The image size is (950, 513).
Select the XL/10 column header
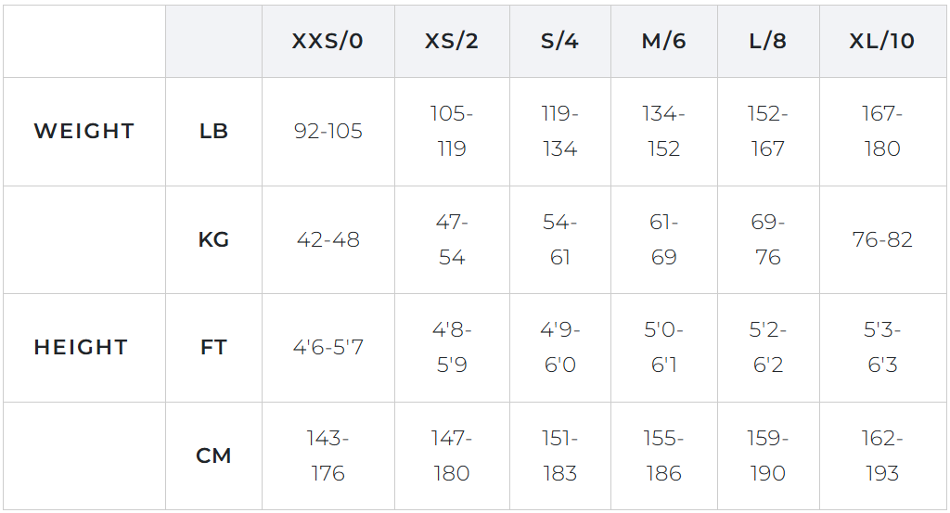coord(883,41)
